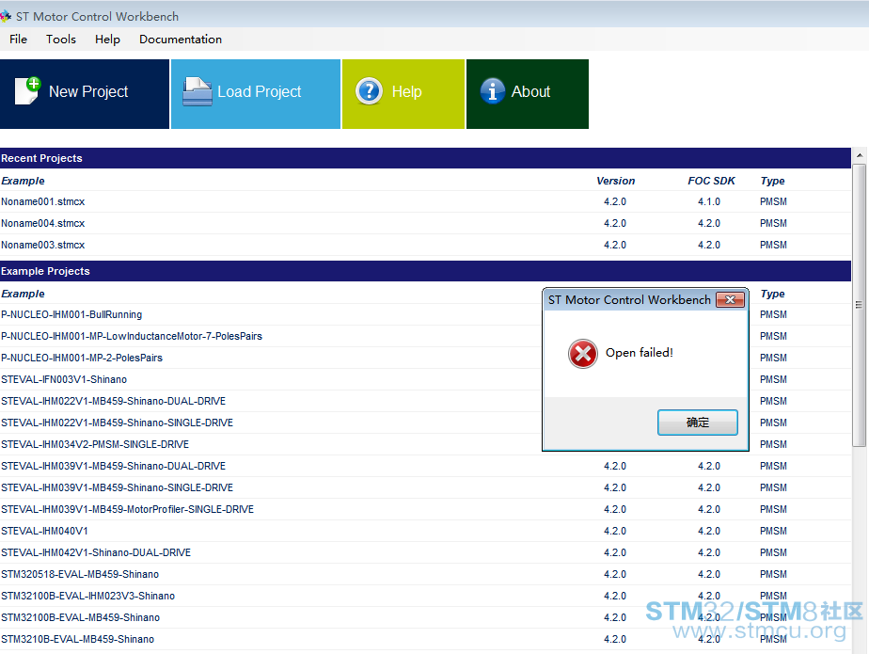Click the scrollbar up arrow
Image resolution: width=869 pixels, height=654 pixels.
(x=859, y=155)
